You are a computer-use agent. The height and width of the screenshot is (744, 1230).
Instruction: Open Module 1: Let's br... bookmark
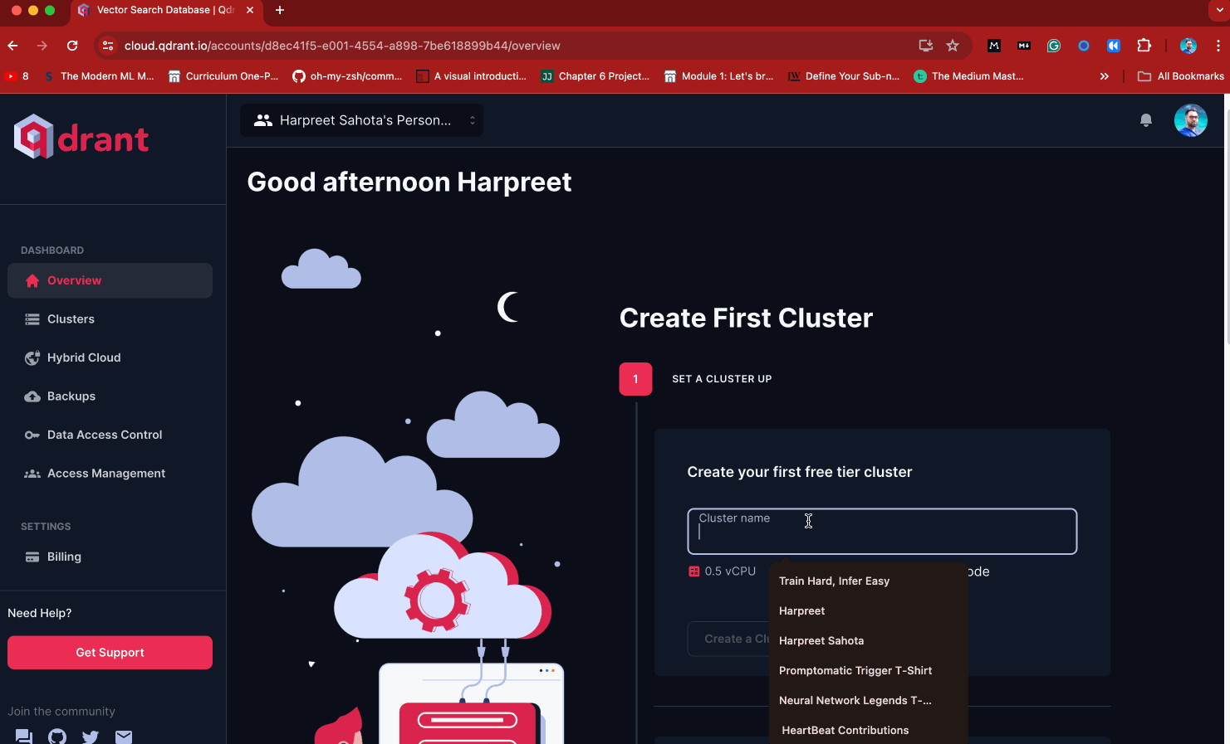(x=718, y=76)
